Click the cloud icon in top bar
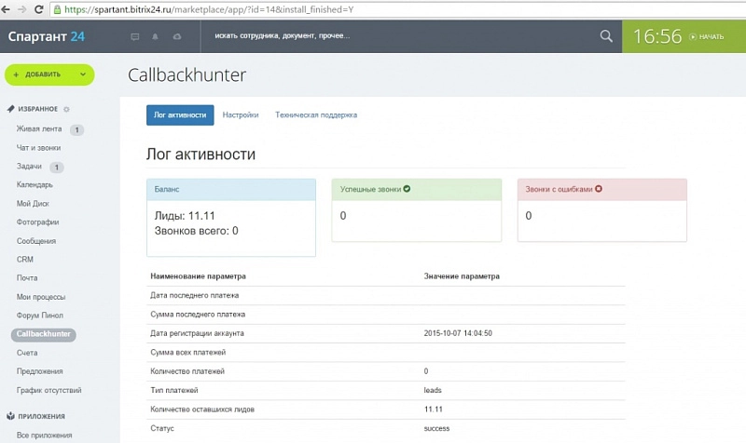The height and width of the screenshot is (443, 746). click(177, 37)
